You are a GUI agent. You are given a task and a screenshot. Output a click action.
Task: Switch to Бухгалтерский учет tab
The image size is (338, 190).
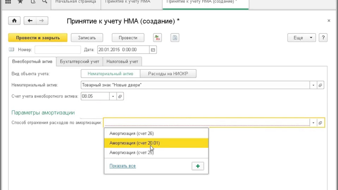pos(79,61)
